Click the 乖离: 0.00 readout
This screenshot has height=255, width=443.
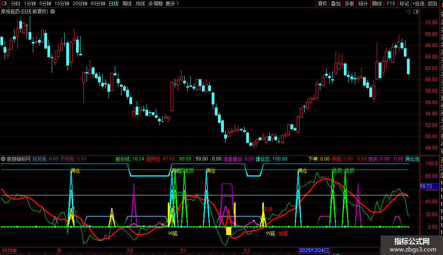(x=342, y=159)
